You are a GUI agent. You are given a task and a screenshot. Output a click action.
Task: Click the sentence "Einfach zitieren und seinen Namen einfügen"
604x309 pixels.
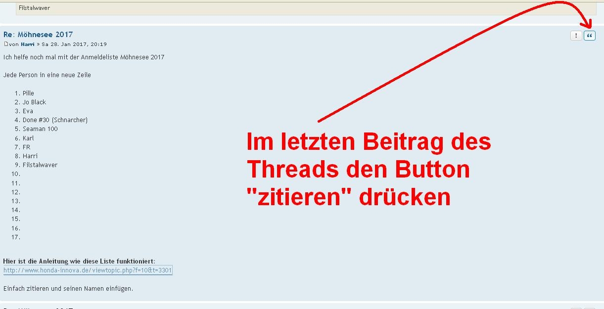(x=68, y=288)
